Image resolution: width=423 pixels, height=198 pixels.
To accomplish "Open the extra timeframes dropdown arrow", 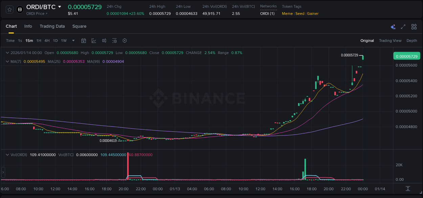I will (73, 41).
